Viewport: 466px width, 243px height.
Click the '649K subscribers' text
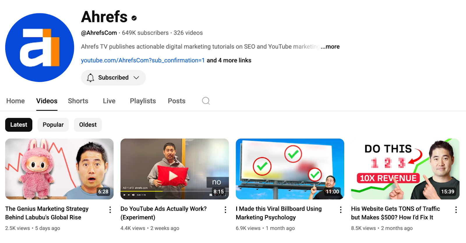click(145, 33)
